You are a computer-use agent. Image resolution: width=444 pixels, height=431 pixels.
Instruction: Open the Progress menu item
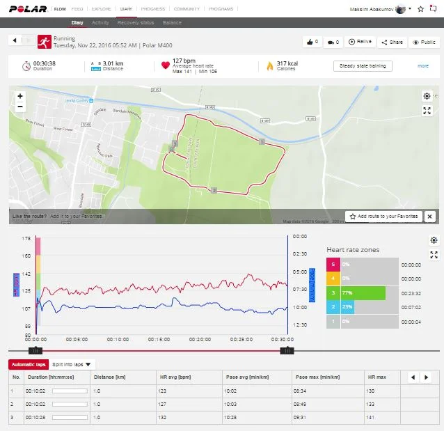152,9
